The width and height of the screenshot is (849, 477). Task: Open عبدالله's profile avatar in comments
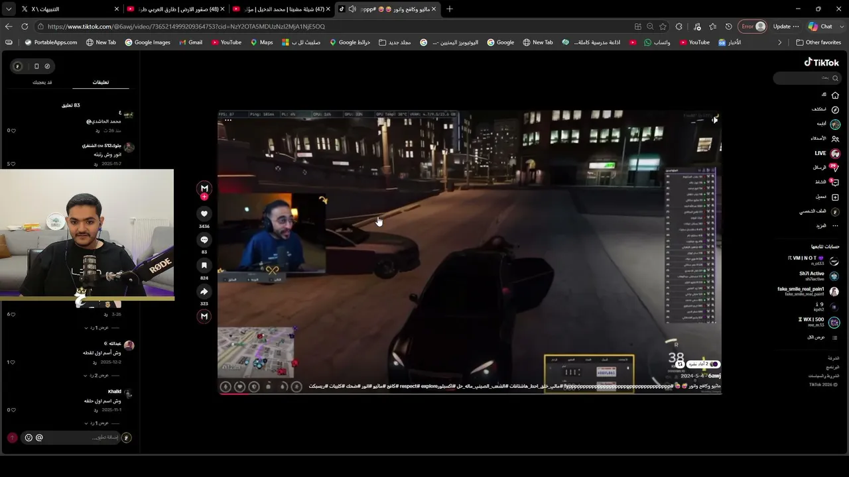click(129, 345)
